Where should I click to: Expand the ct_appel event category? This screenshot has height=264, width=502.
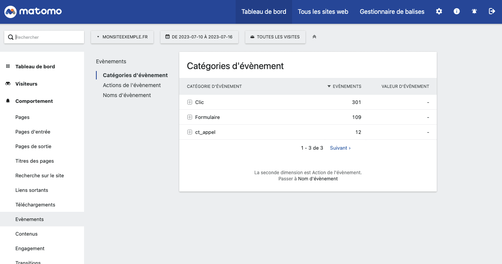(x=190, y=132)
